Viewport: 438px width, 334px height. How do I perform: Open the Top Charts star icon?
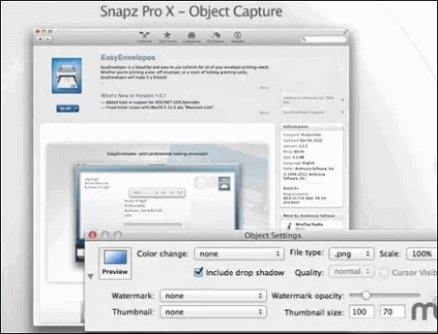[167, 37]
